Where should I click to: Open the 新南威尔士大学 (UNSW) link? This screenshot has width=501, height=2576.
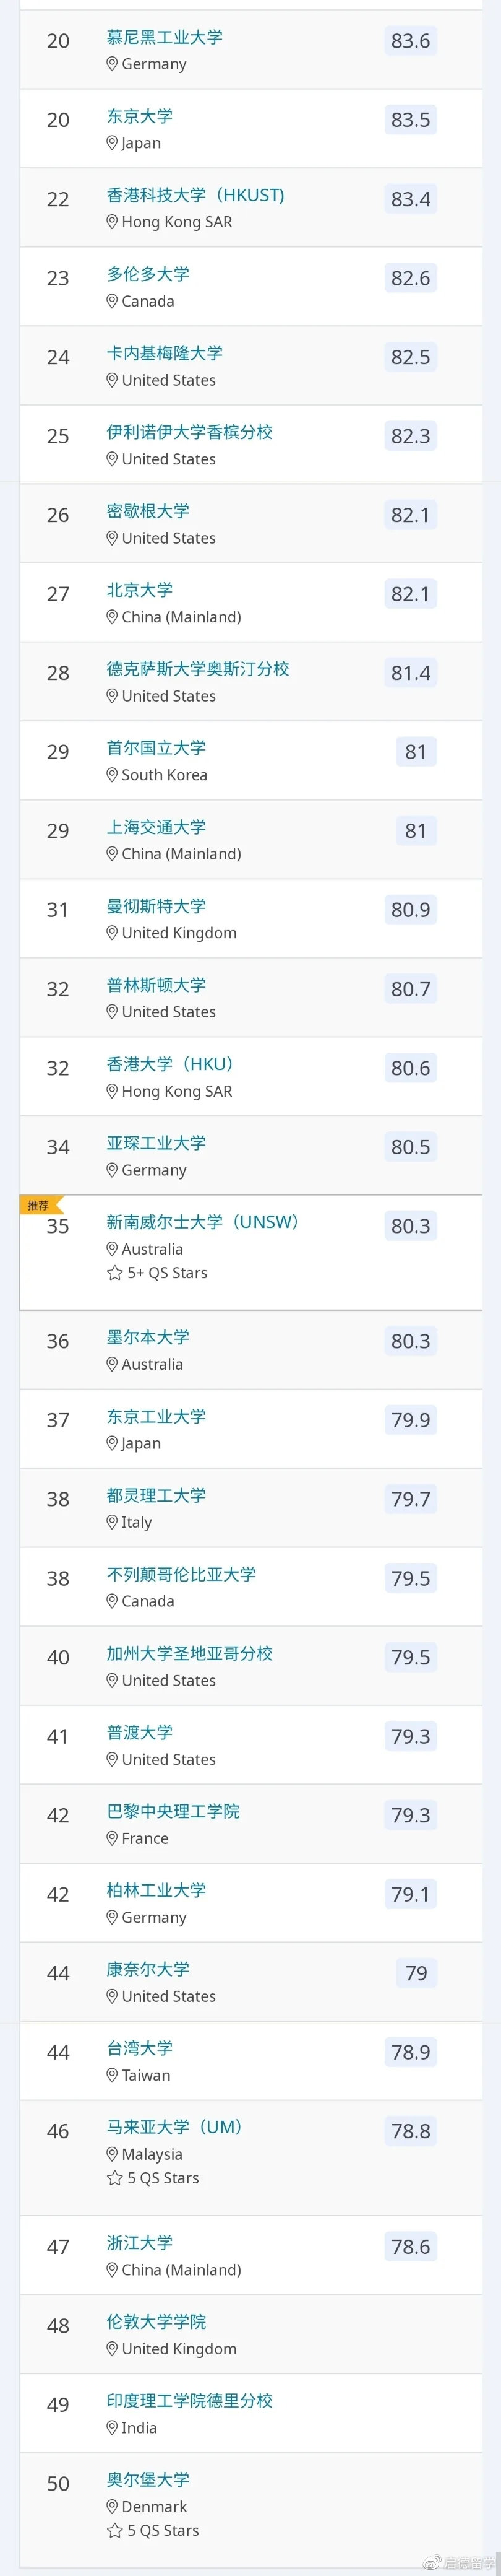203,1222
